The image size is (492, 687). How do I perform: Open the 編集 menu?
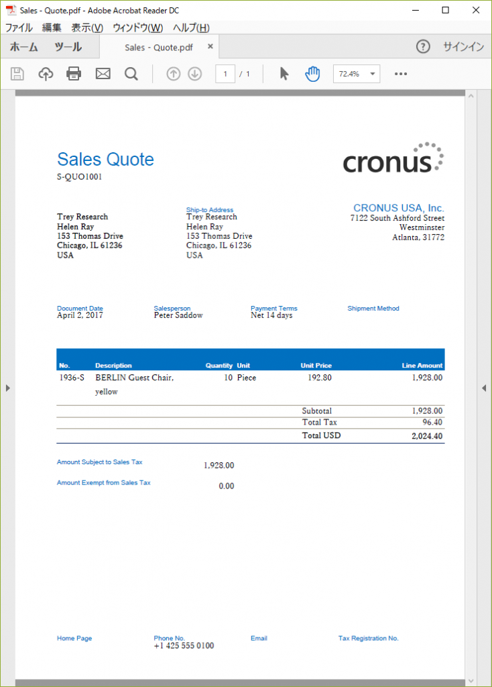click(52, 28)
